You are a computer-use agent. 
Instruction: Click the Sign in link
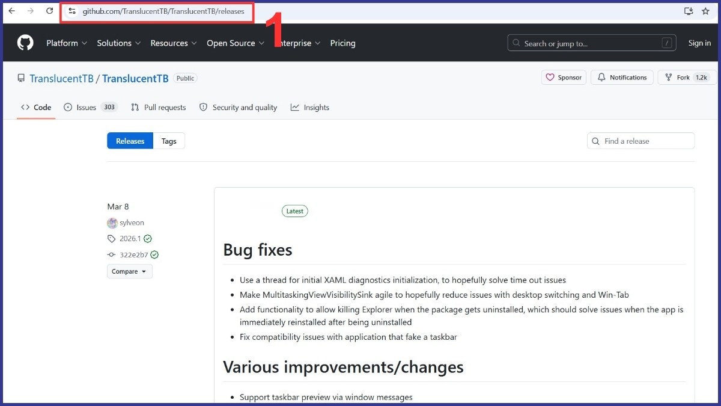coord(699,43)
